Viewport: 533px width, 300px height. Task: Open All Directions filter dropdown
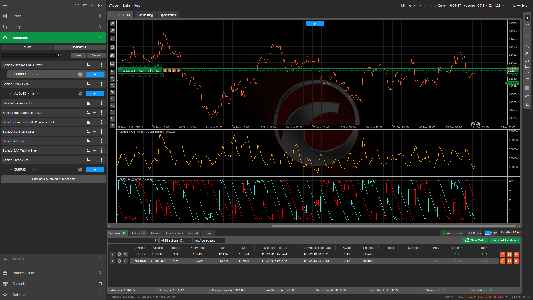pos(176,240)
